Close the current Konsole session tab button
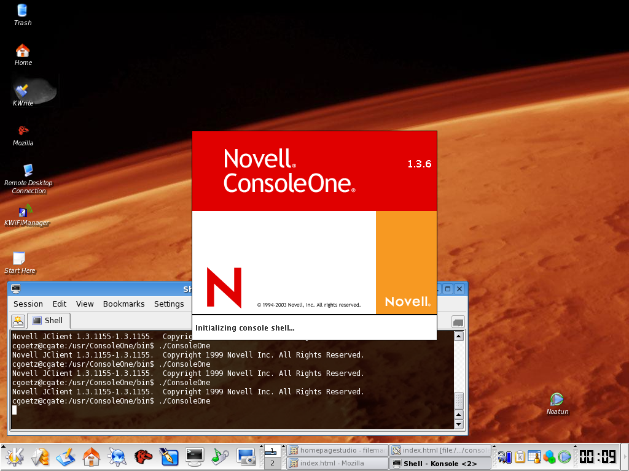Image resolution: width=629 pixels, height=471 pixels. coord(458,321)
